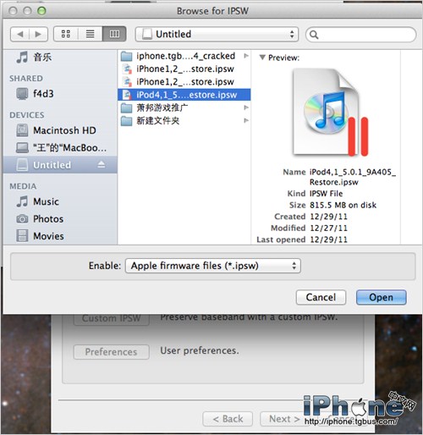This screenshot has height=435, width=423.
Task: Click the magnifier icon in search field
Action: pos(314,35)
